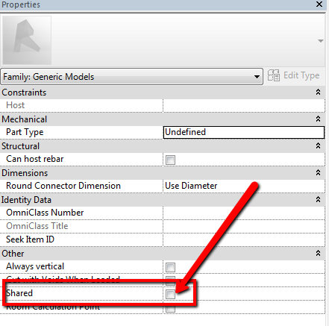Image resolution: width=329 pixels, height=326 pixels.
Task: Collapse the Mechanical section chevron
Action: click(318, 119)
